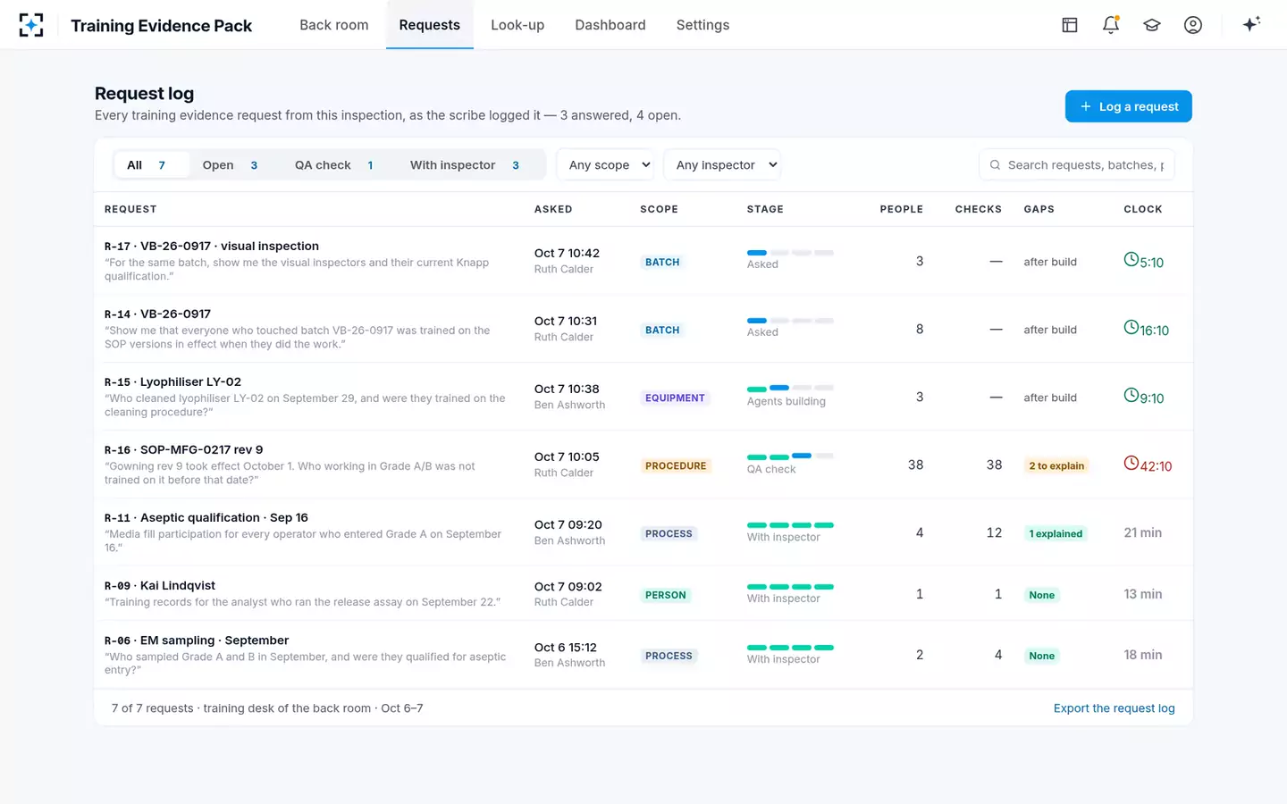Focus the search requests input field
This screenshot has width=1287, height=804.
coord(1077,165)
